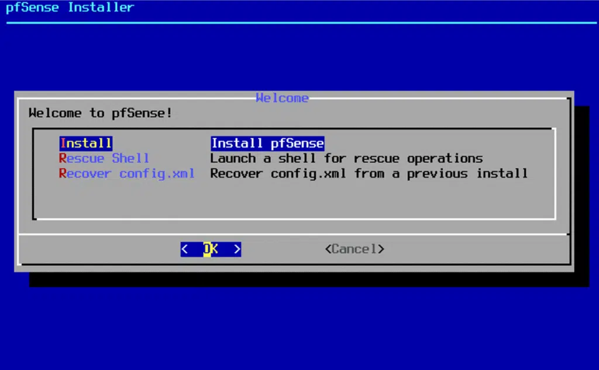Click the closing bracket of the Cancel button
The width and height of the screenshot is (599, 370).
pyautogui.click(x=381, y=249)
